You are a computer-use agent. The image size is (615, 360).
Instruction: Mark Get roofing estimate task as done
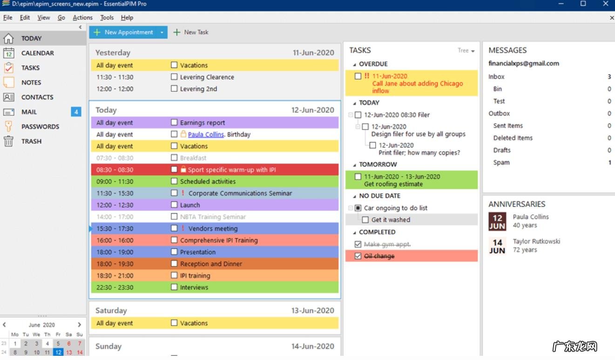click(358, 177)
